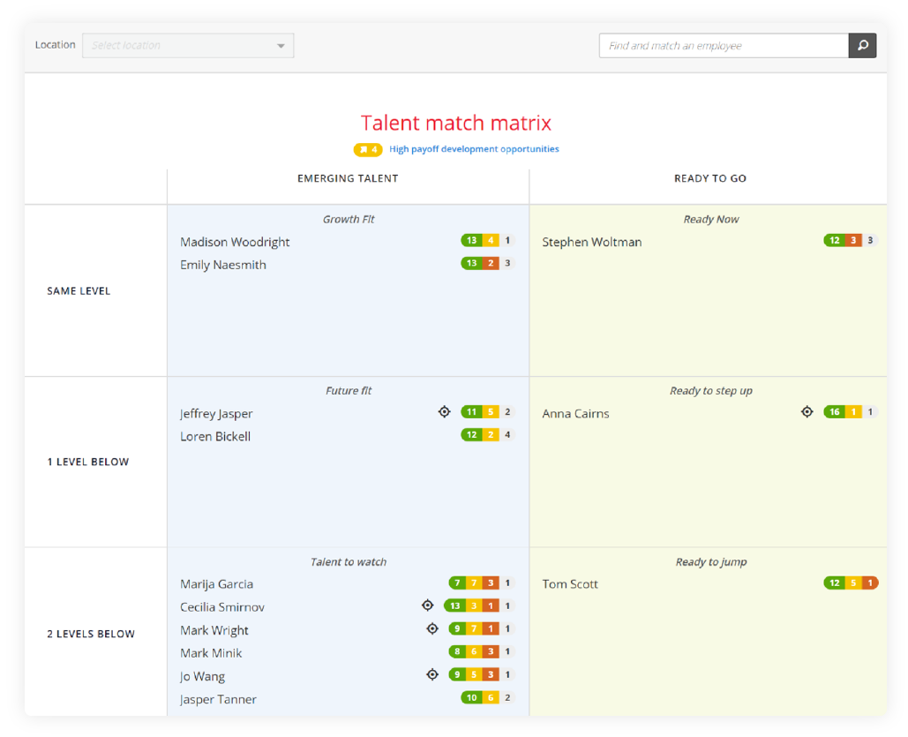Click Jasper Tanner's score badge 10 6 2
The image size is (908, 737).
pyautogui.click(x=488, y=697)
